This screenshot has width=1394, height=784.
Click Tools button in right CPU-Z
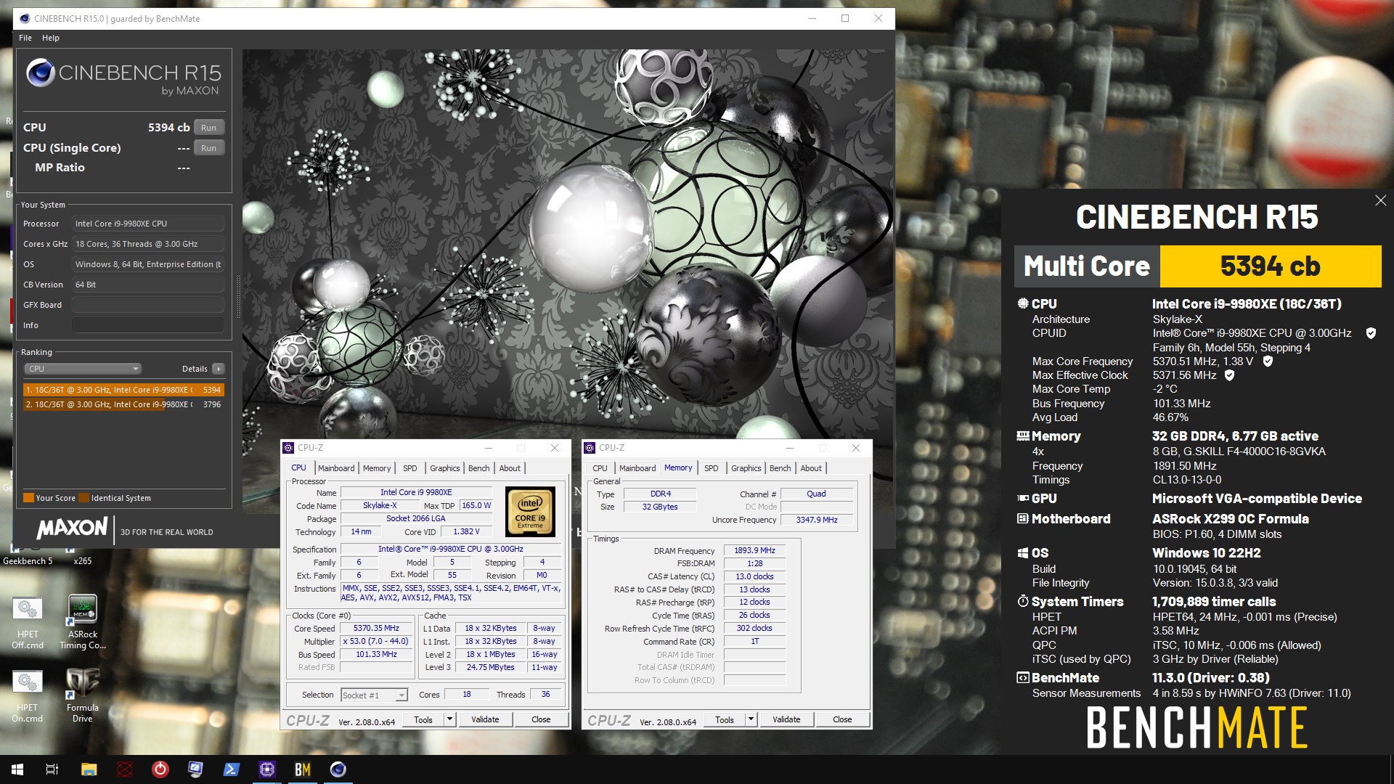pos(725,719)
